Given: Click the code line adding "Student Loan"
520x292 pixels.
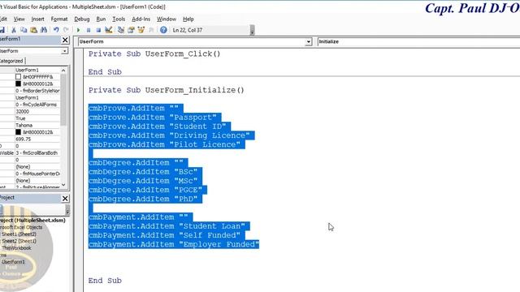Looking at the screenshot, I should coord(167,226).
